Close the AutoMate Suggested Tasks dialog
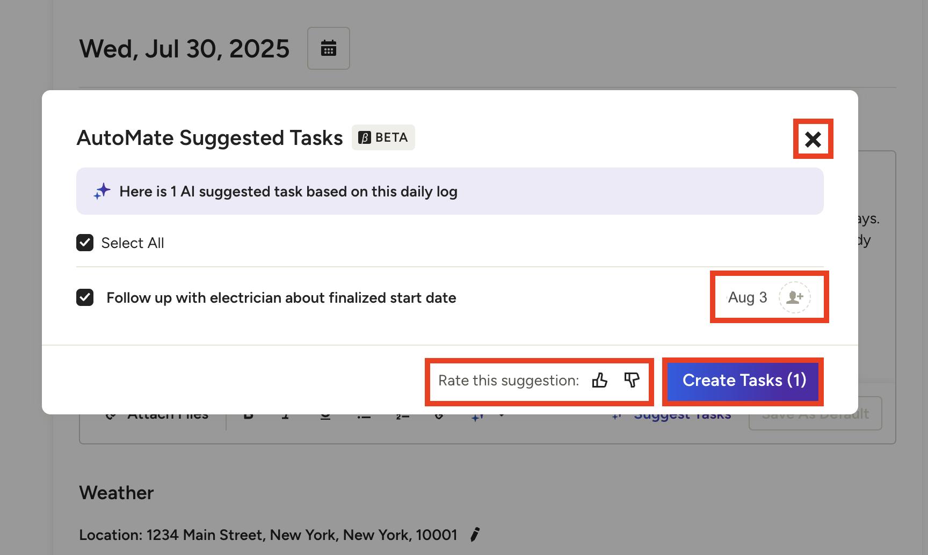 (x=813, y=139)
